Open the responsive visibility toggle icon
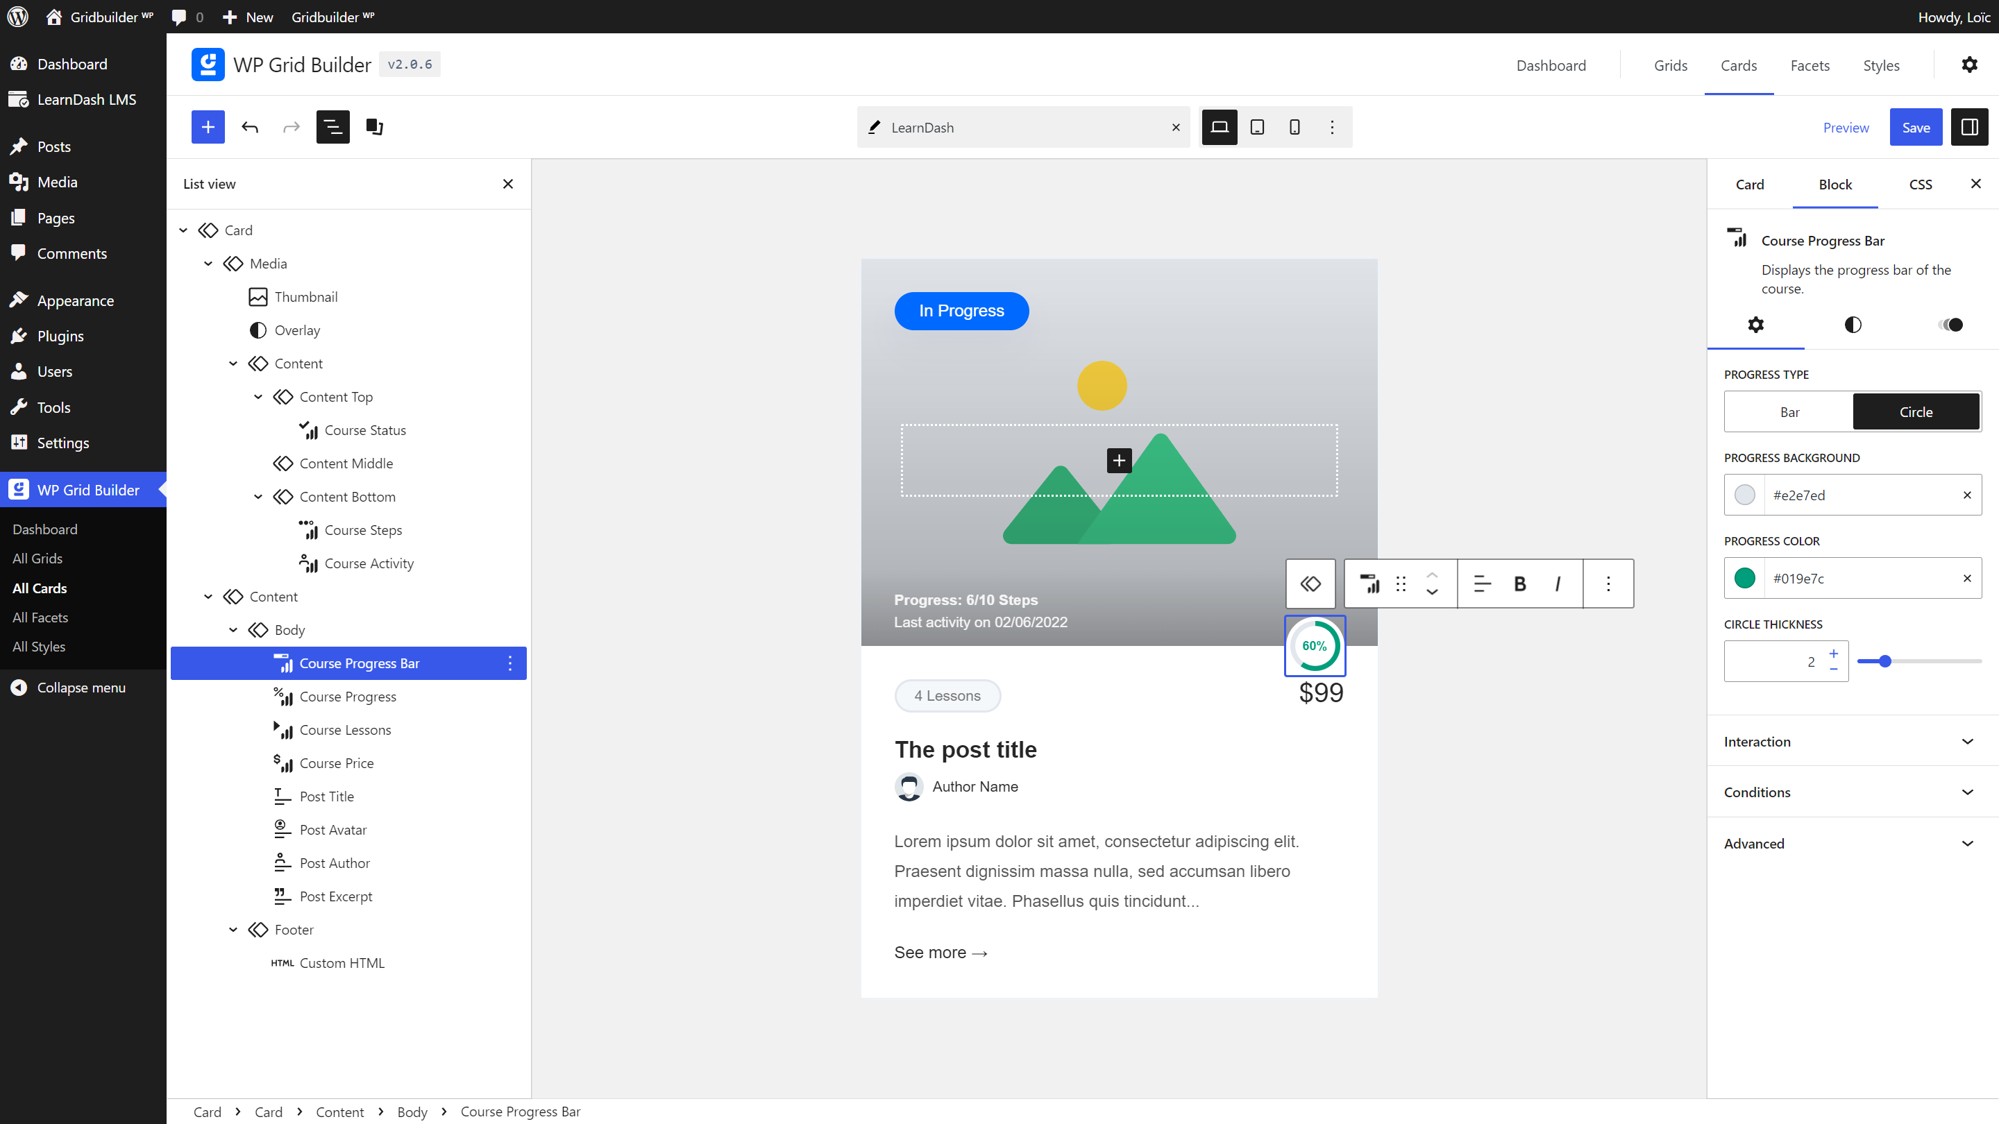 pos(1950,325)
